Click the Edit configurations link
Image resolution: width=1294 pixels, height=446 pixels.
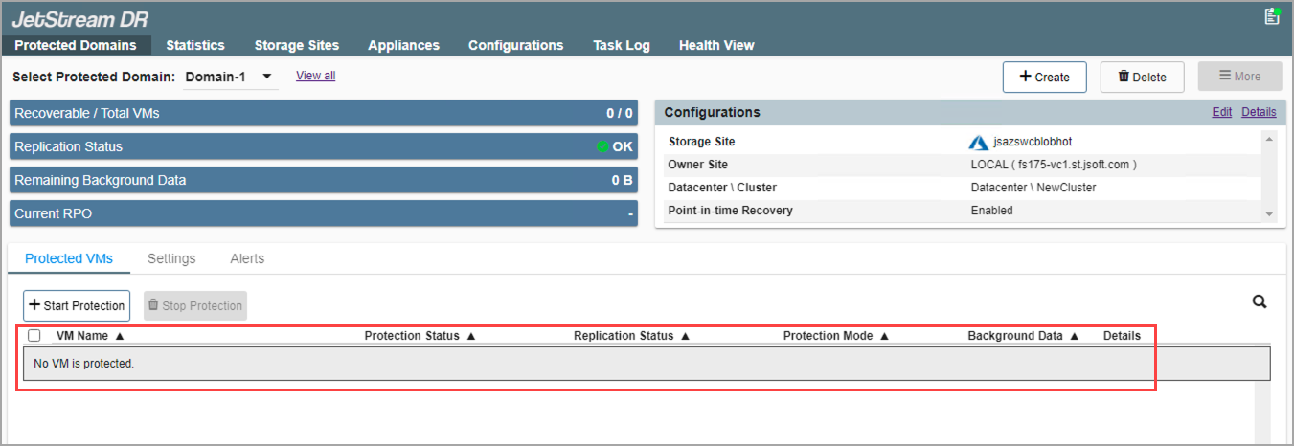(x=1221, y=112)
